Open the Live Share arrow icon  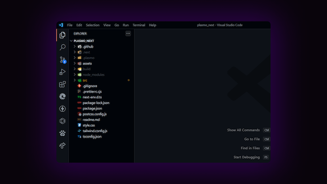[x=62, y=145]
